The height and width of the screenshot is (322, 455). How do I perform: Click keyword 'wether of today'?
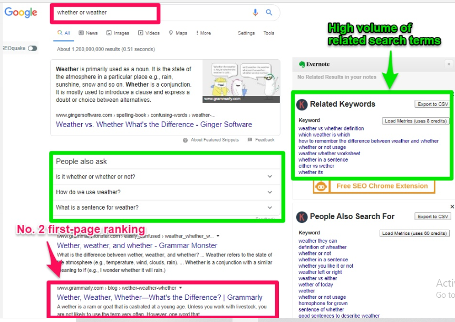click(316, 285)
